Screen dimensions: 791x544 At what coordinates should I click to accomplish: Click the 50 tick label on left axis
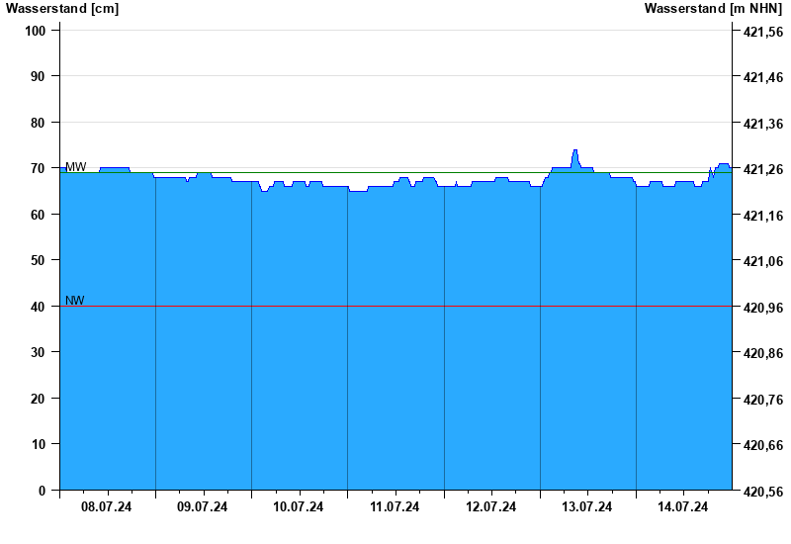(39, 260)
